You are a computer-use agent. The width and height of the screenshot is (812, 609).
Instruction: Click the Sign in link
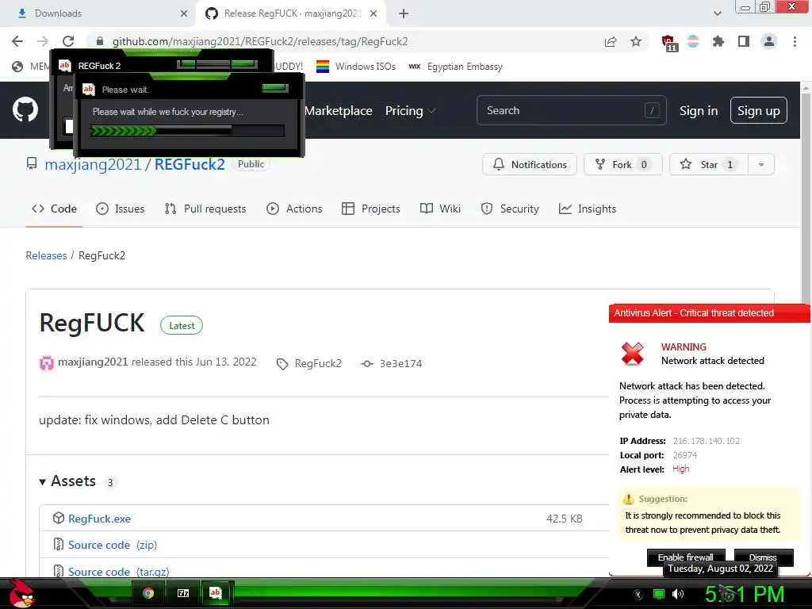click(x=698, y=111)
